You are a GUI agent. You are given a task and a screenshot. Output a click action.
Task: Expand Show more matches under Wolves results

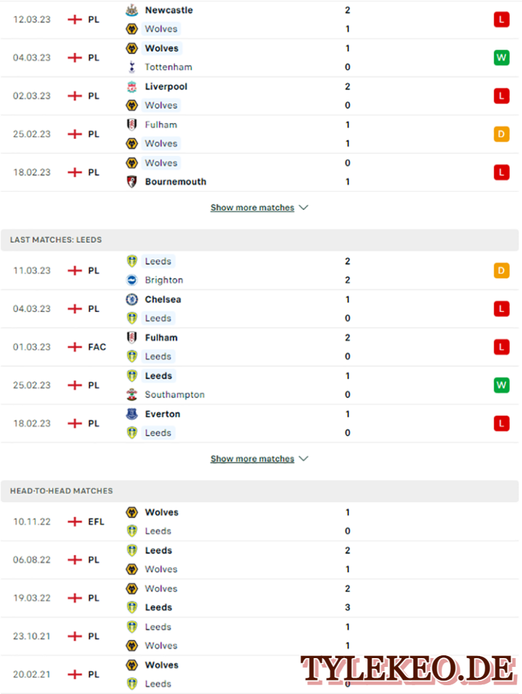coord(252,207)
